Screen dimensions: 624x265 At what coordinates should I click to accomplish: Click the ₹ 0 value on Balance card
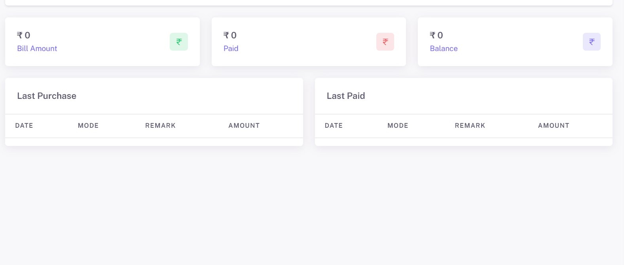click(x=436, y=35)
